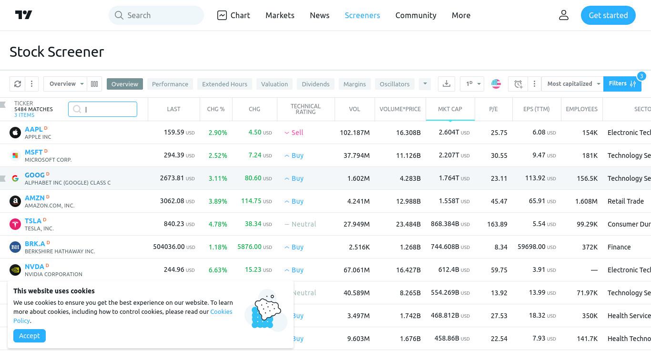Open the Markets menu
The width and height of the screenshot is (651, 352).
[x=280, y=15]
